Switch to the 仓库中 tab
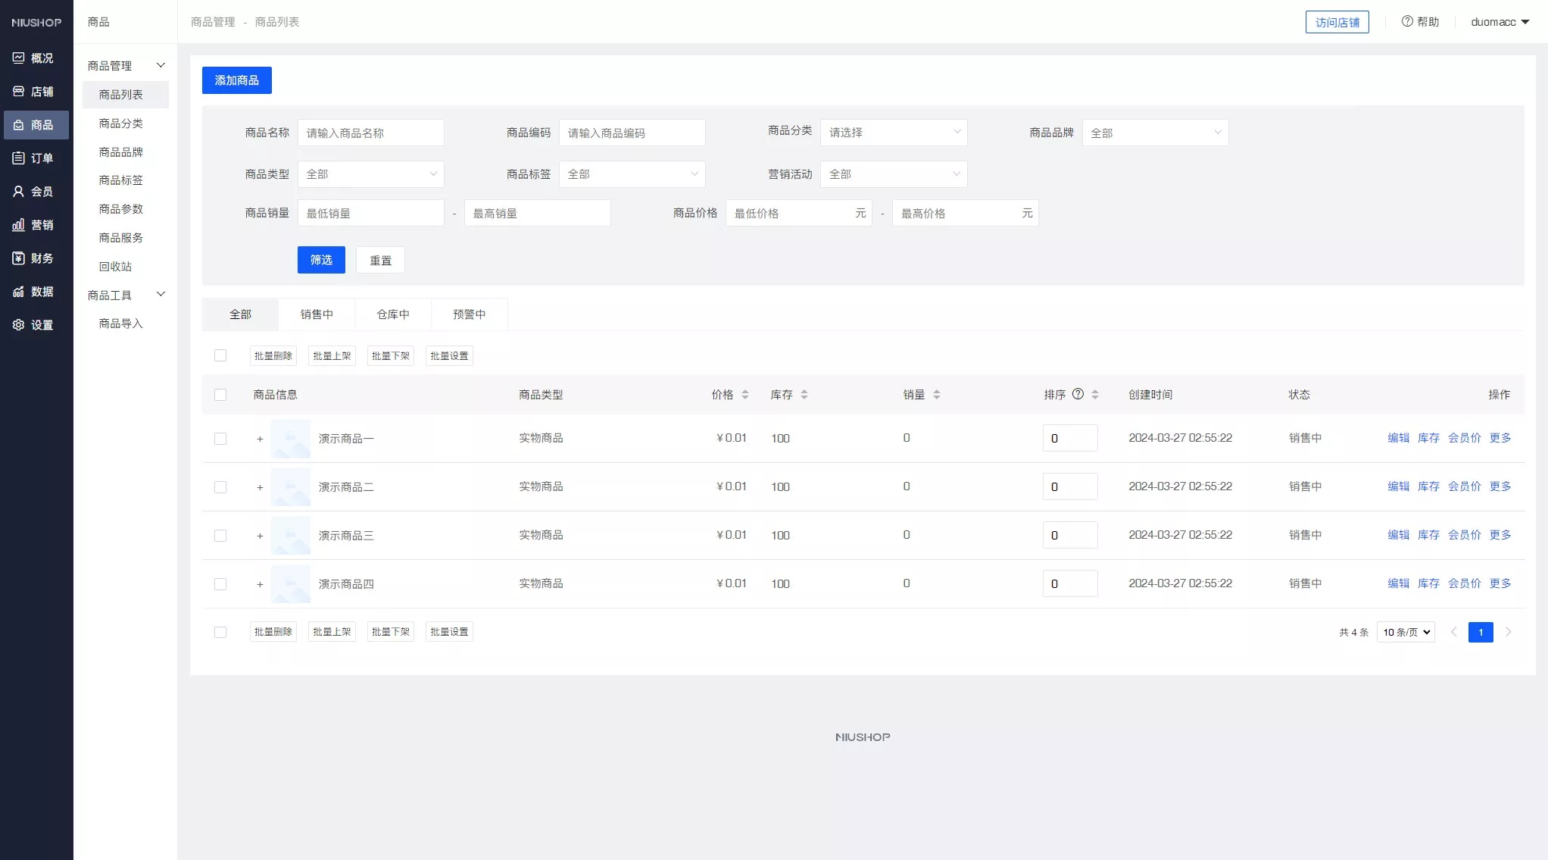Screen dimensions: 1548x860 click(x=392, y=314)
